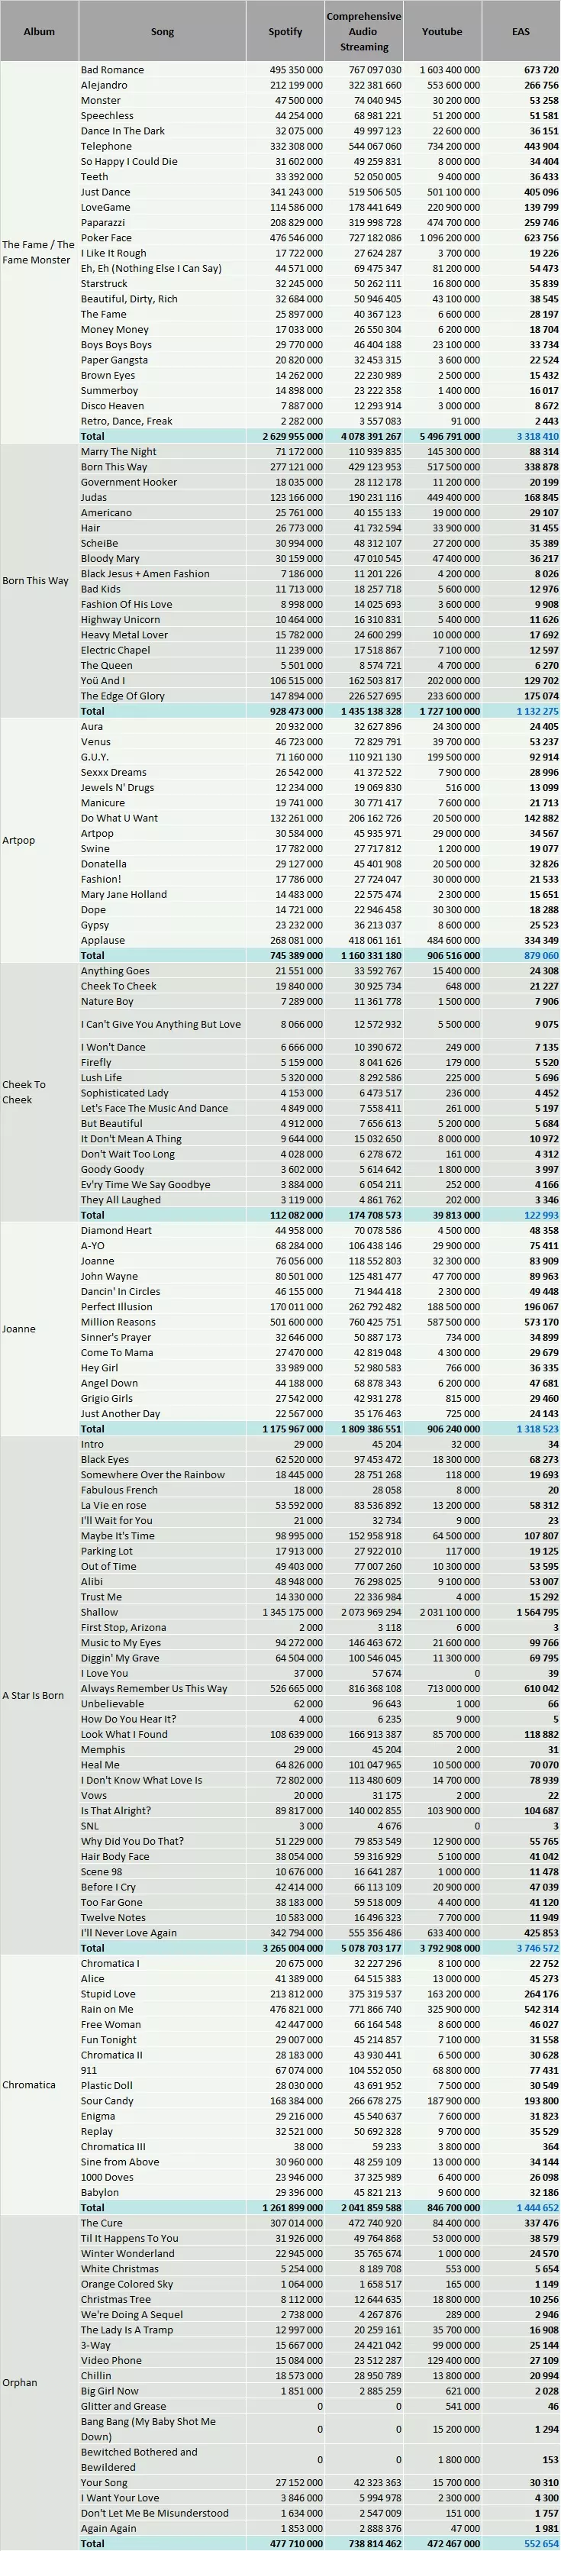Click the Born This Way album cell
The height and width of the screenshot is (2551, 561).
[x=40, y=581]
